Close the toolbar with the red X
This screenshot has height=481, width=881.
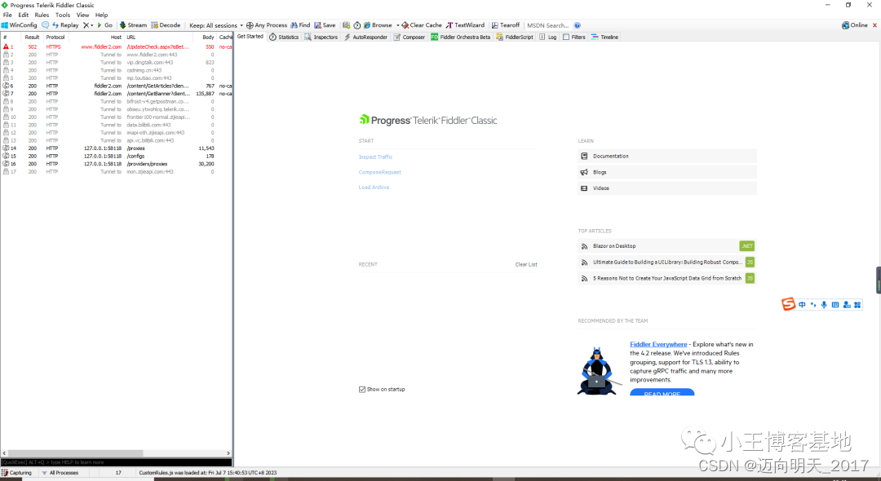tap(874, 25)
